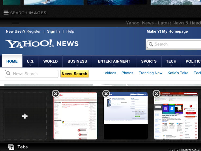The image size is (201, 151).
Task: Switch to the Download.com tab thumbnail
Action: click(176, 116)
